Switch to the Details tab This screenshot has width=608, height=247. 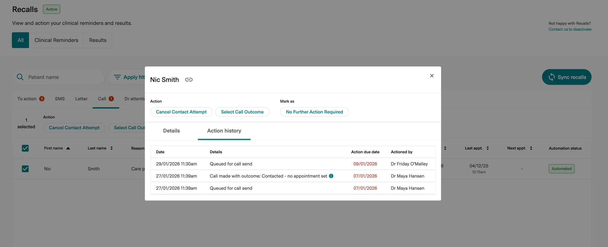171,131
